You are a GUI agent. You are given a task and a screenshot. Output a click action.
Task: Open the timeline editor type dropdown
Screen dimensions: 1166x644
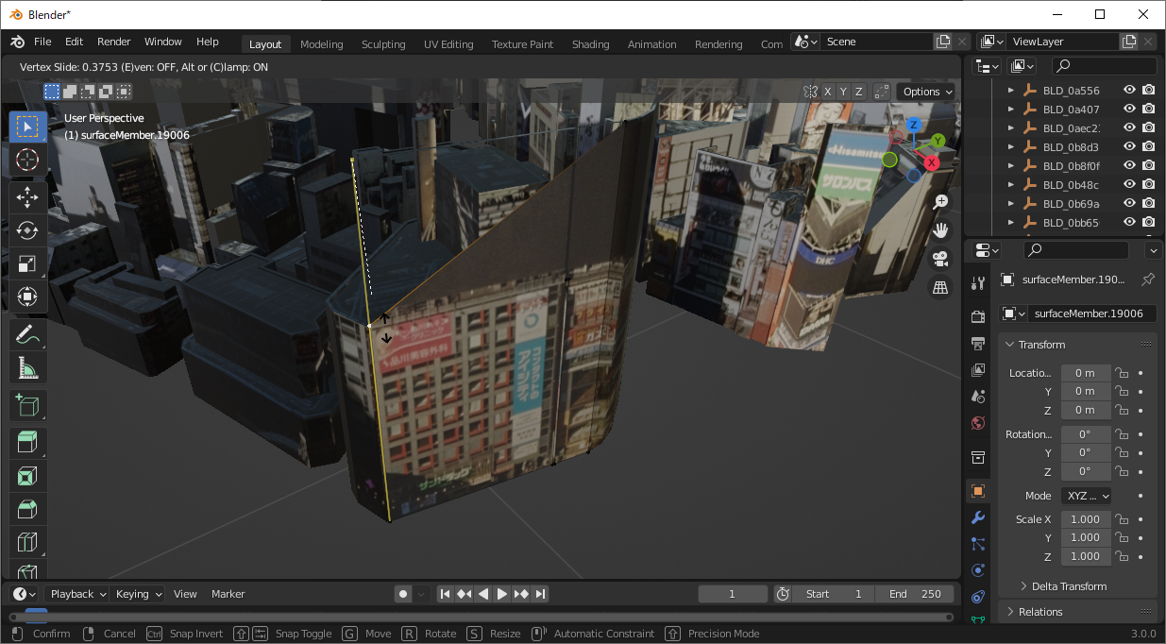point(25,594)
